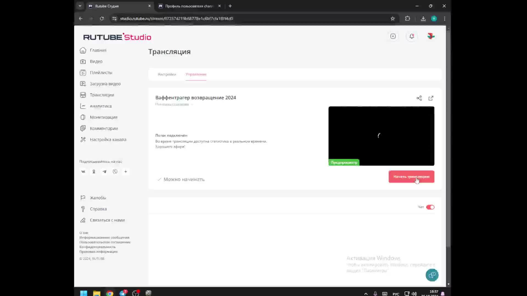Toggle the Чат switch off

[430, 207]
